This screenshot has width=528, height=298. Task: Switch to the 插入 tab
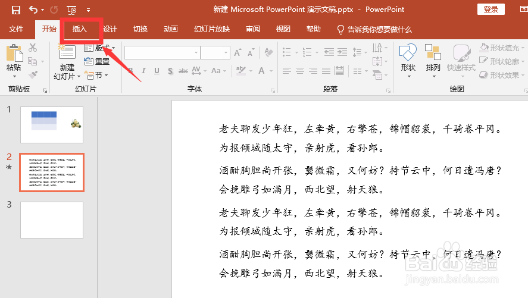(80, 29)
